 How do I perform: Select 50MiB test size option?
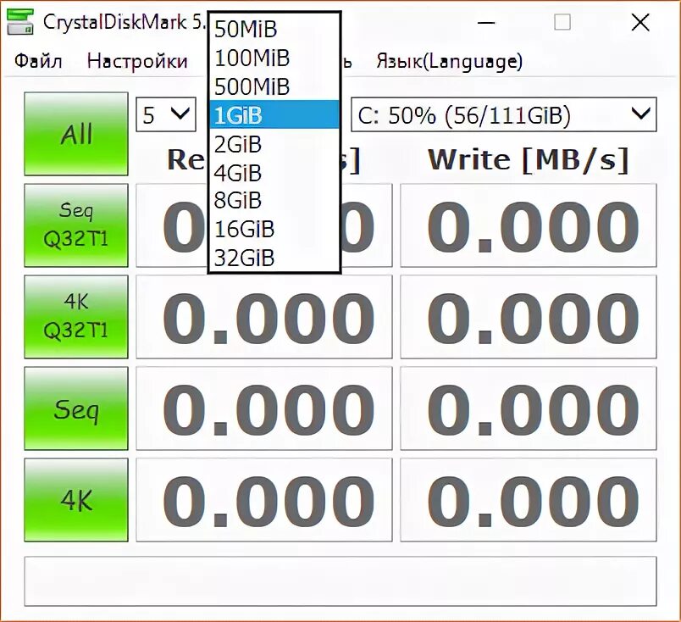click(274, 29)
